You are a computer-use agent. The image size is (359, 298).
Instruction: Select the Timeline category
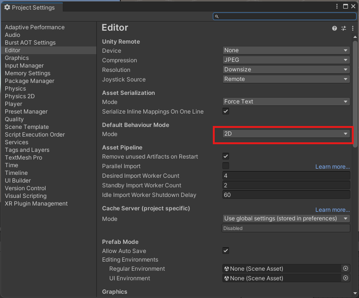coord(16,173)
